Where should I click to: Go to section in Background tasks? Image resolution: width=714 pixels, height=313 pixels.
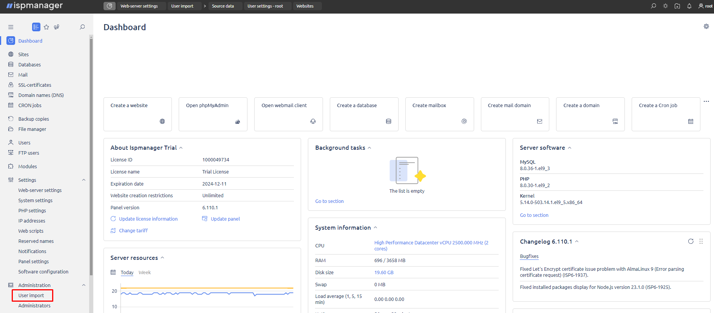(x=329, y=201)
